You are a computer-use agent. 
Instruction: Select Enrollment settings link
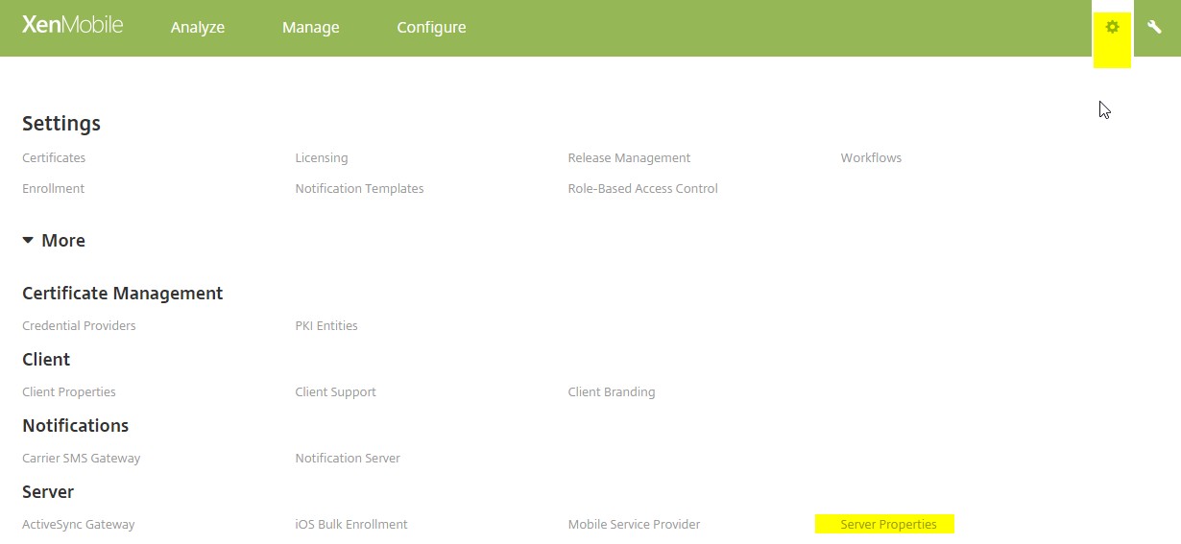coord(53,189)
